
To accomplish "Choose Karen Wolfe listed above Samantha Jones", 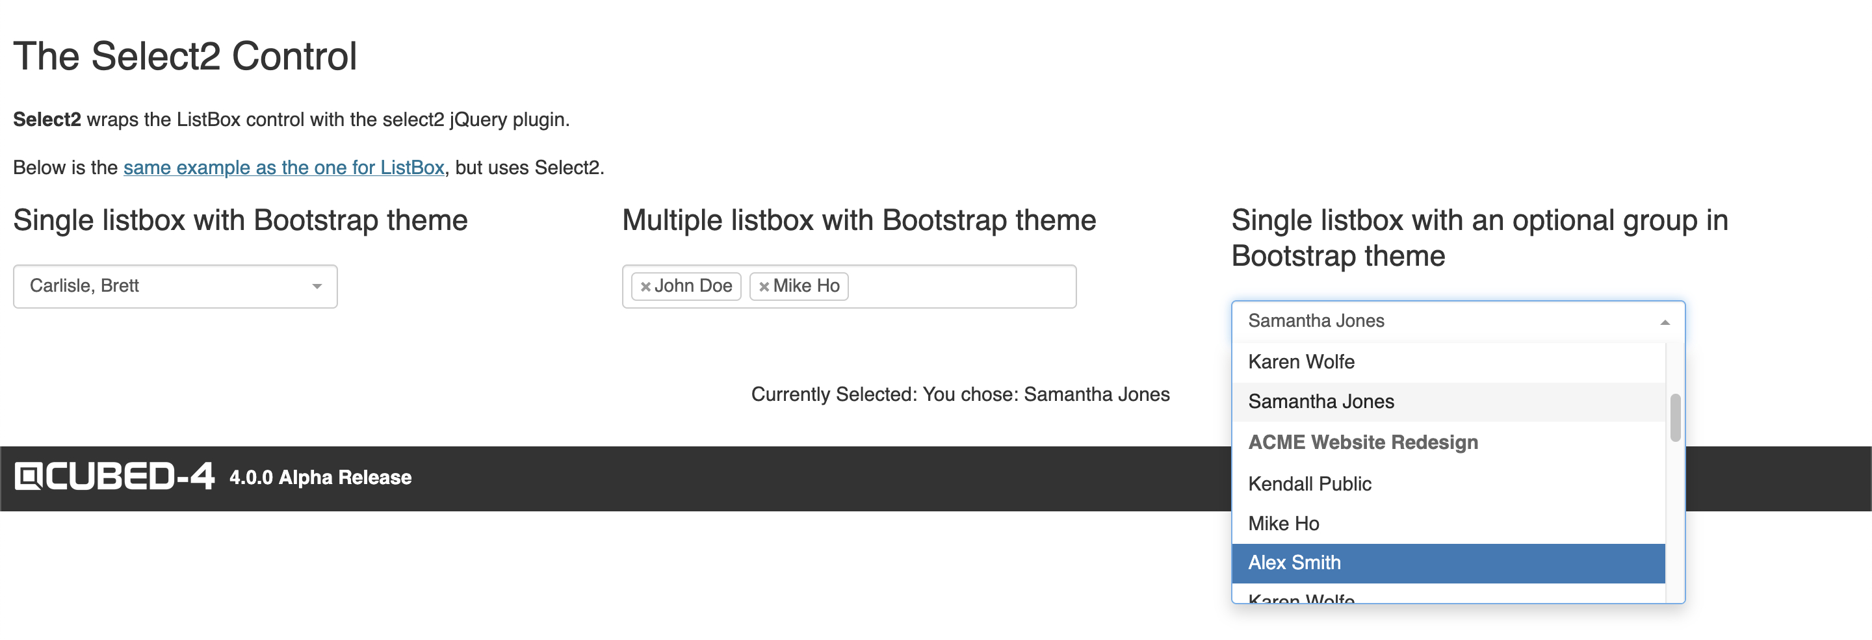I will pyautogui.click(x=1301, y=362).
